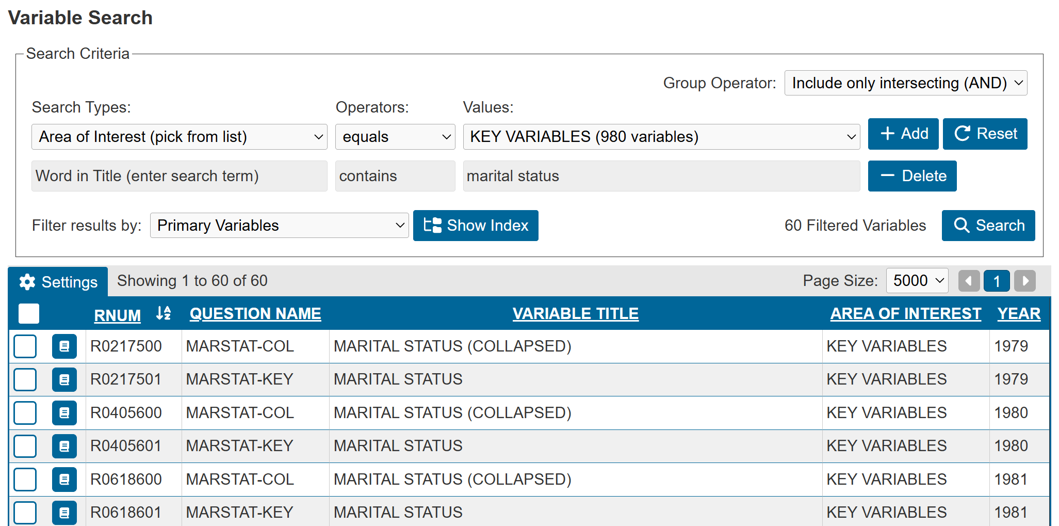The image size is (1059, 526).
Task: Check the box for R0405601
Action: (x=25, y=446)
